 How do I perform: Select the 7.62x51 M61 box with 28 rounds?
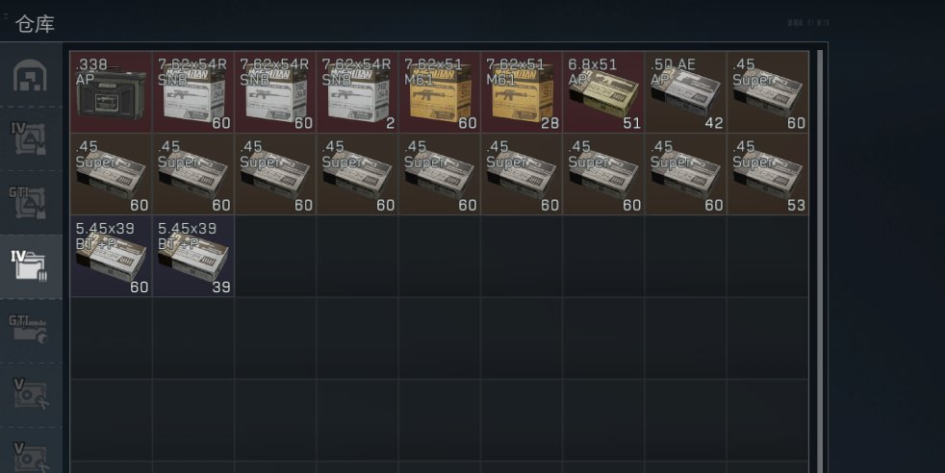click(522, 92)
